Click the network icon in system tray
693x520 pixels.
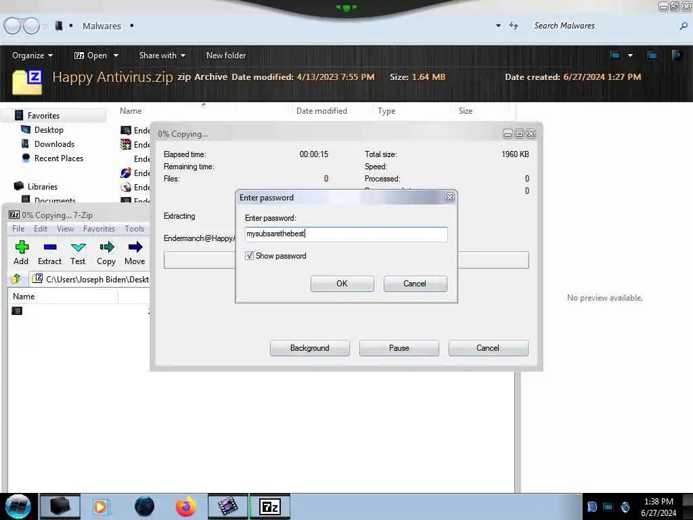(608, 506)
